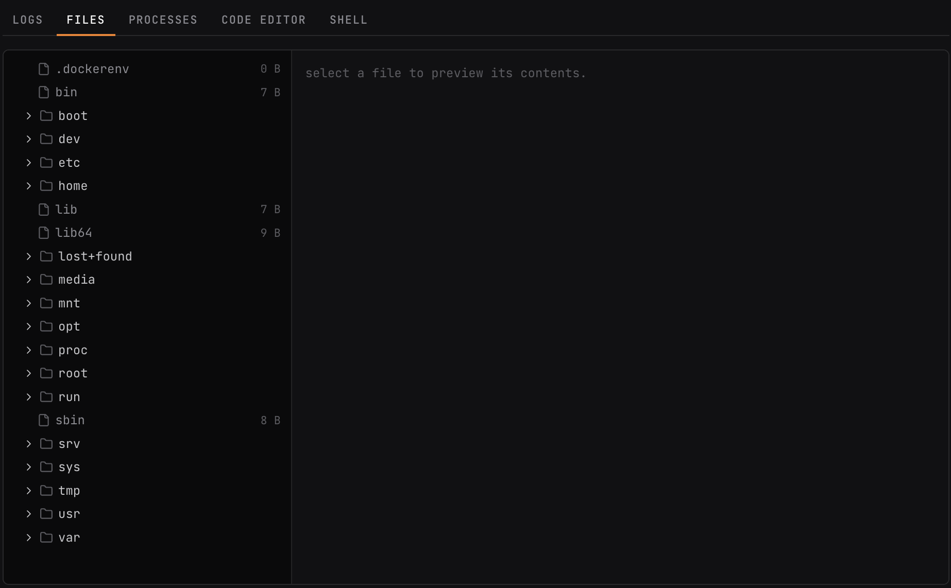Click the media folder icon
This screenshot has width=951, height=588.
(x=46, y=280)
